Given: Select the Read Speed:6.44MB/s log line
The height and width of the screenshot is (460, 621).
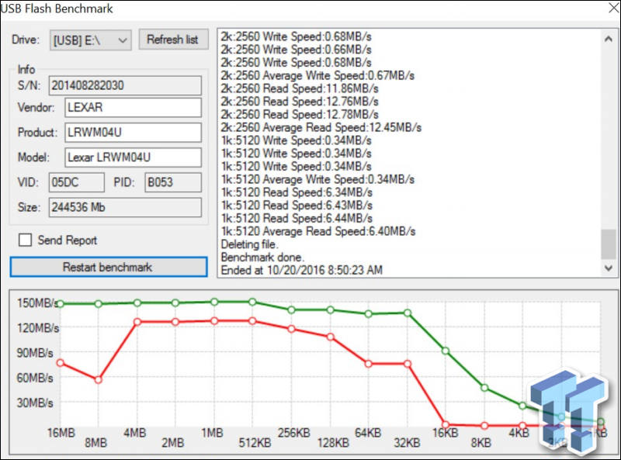Looking at the screenshot, I should (x=297, y=218).
